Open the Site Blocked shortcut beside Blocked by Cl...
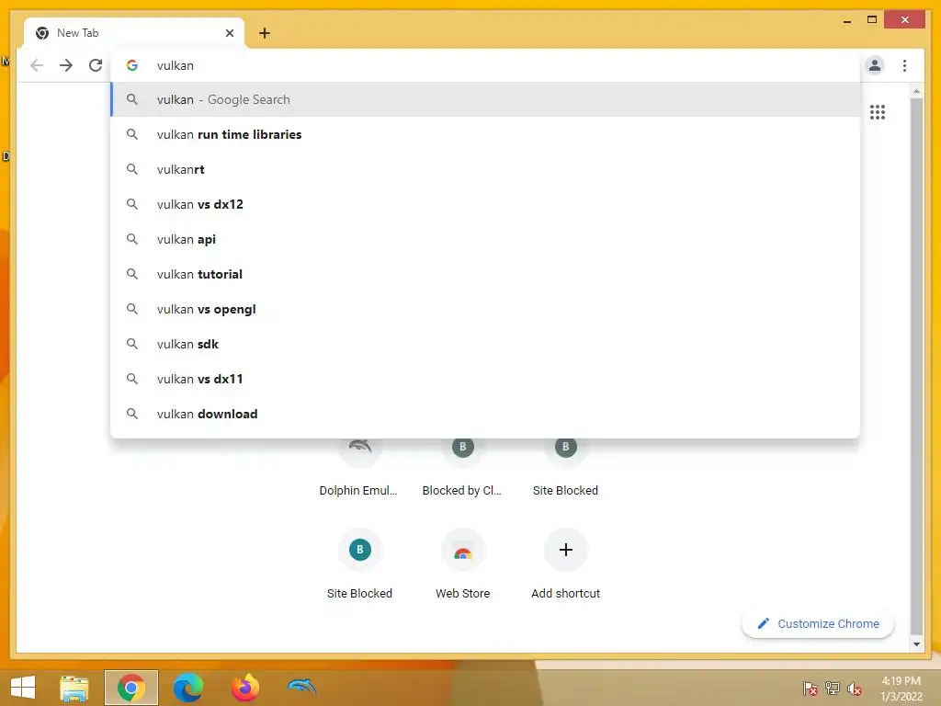Image resolution: width=941 pixels, height=706 pixels. click(565, 468)
